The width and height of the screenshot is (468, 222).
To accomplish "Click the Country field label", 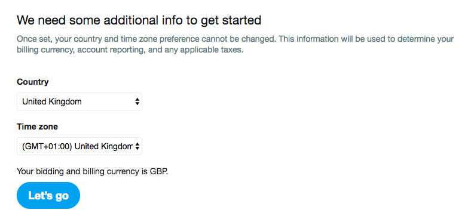I will coord(33,82).
